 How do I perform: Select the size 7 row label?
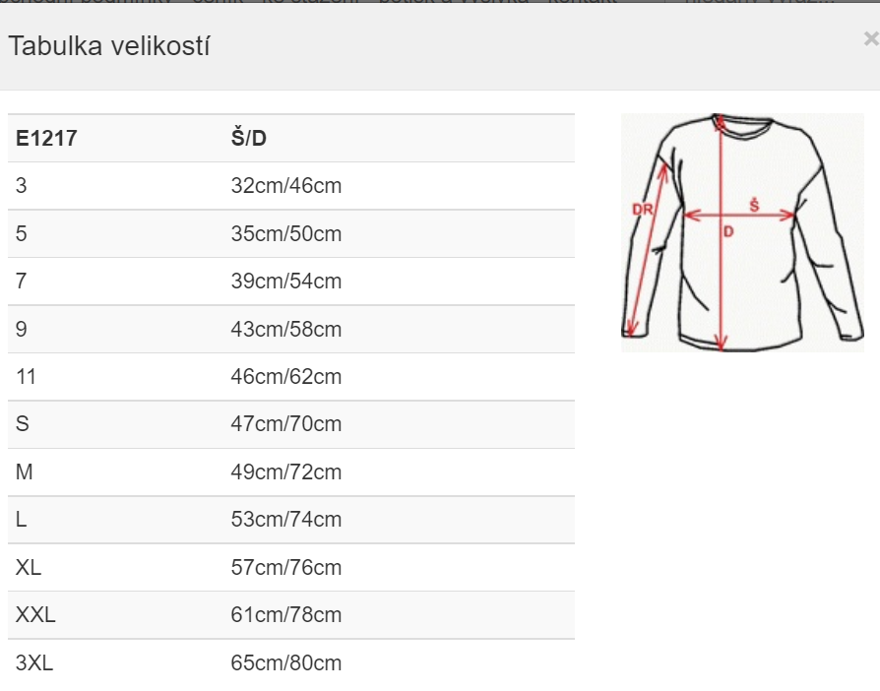coord(22,282)
